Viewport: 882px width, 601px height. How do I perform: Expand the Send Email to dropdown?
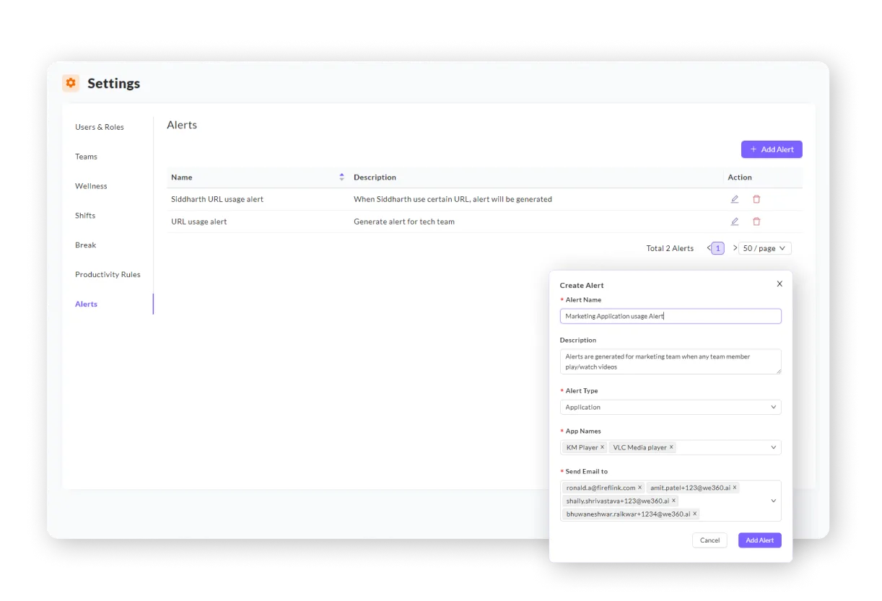click(x=774, y=500)
